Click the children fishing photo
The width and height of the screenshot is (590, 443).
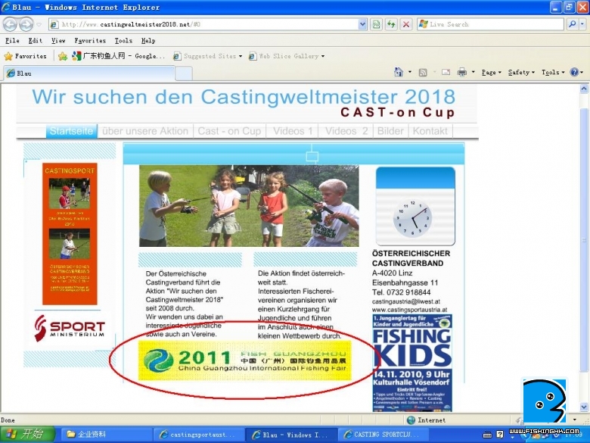(x=249, y=206)
